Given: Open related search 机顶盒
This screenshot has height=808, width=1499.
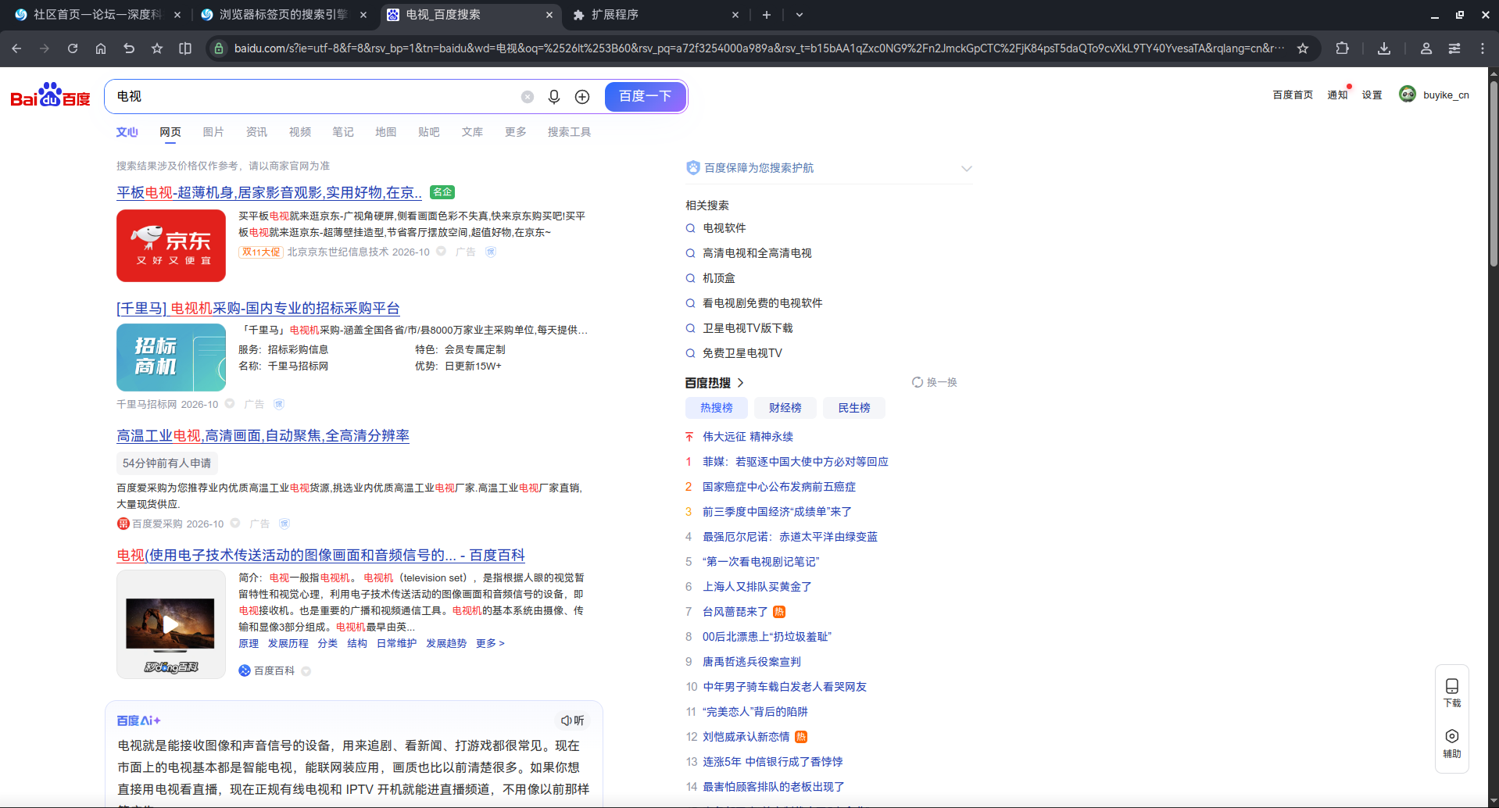Looking at the screenshot, I should coord(719,278).
